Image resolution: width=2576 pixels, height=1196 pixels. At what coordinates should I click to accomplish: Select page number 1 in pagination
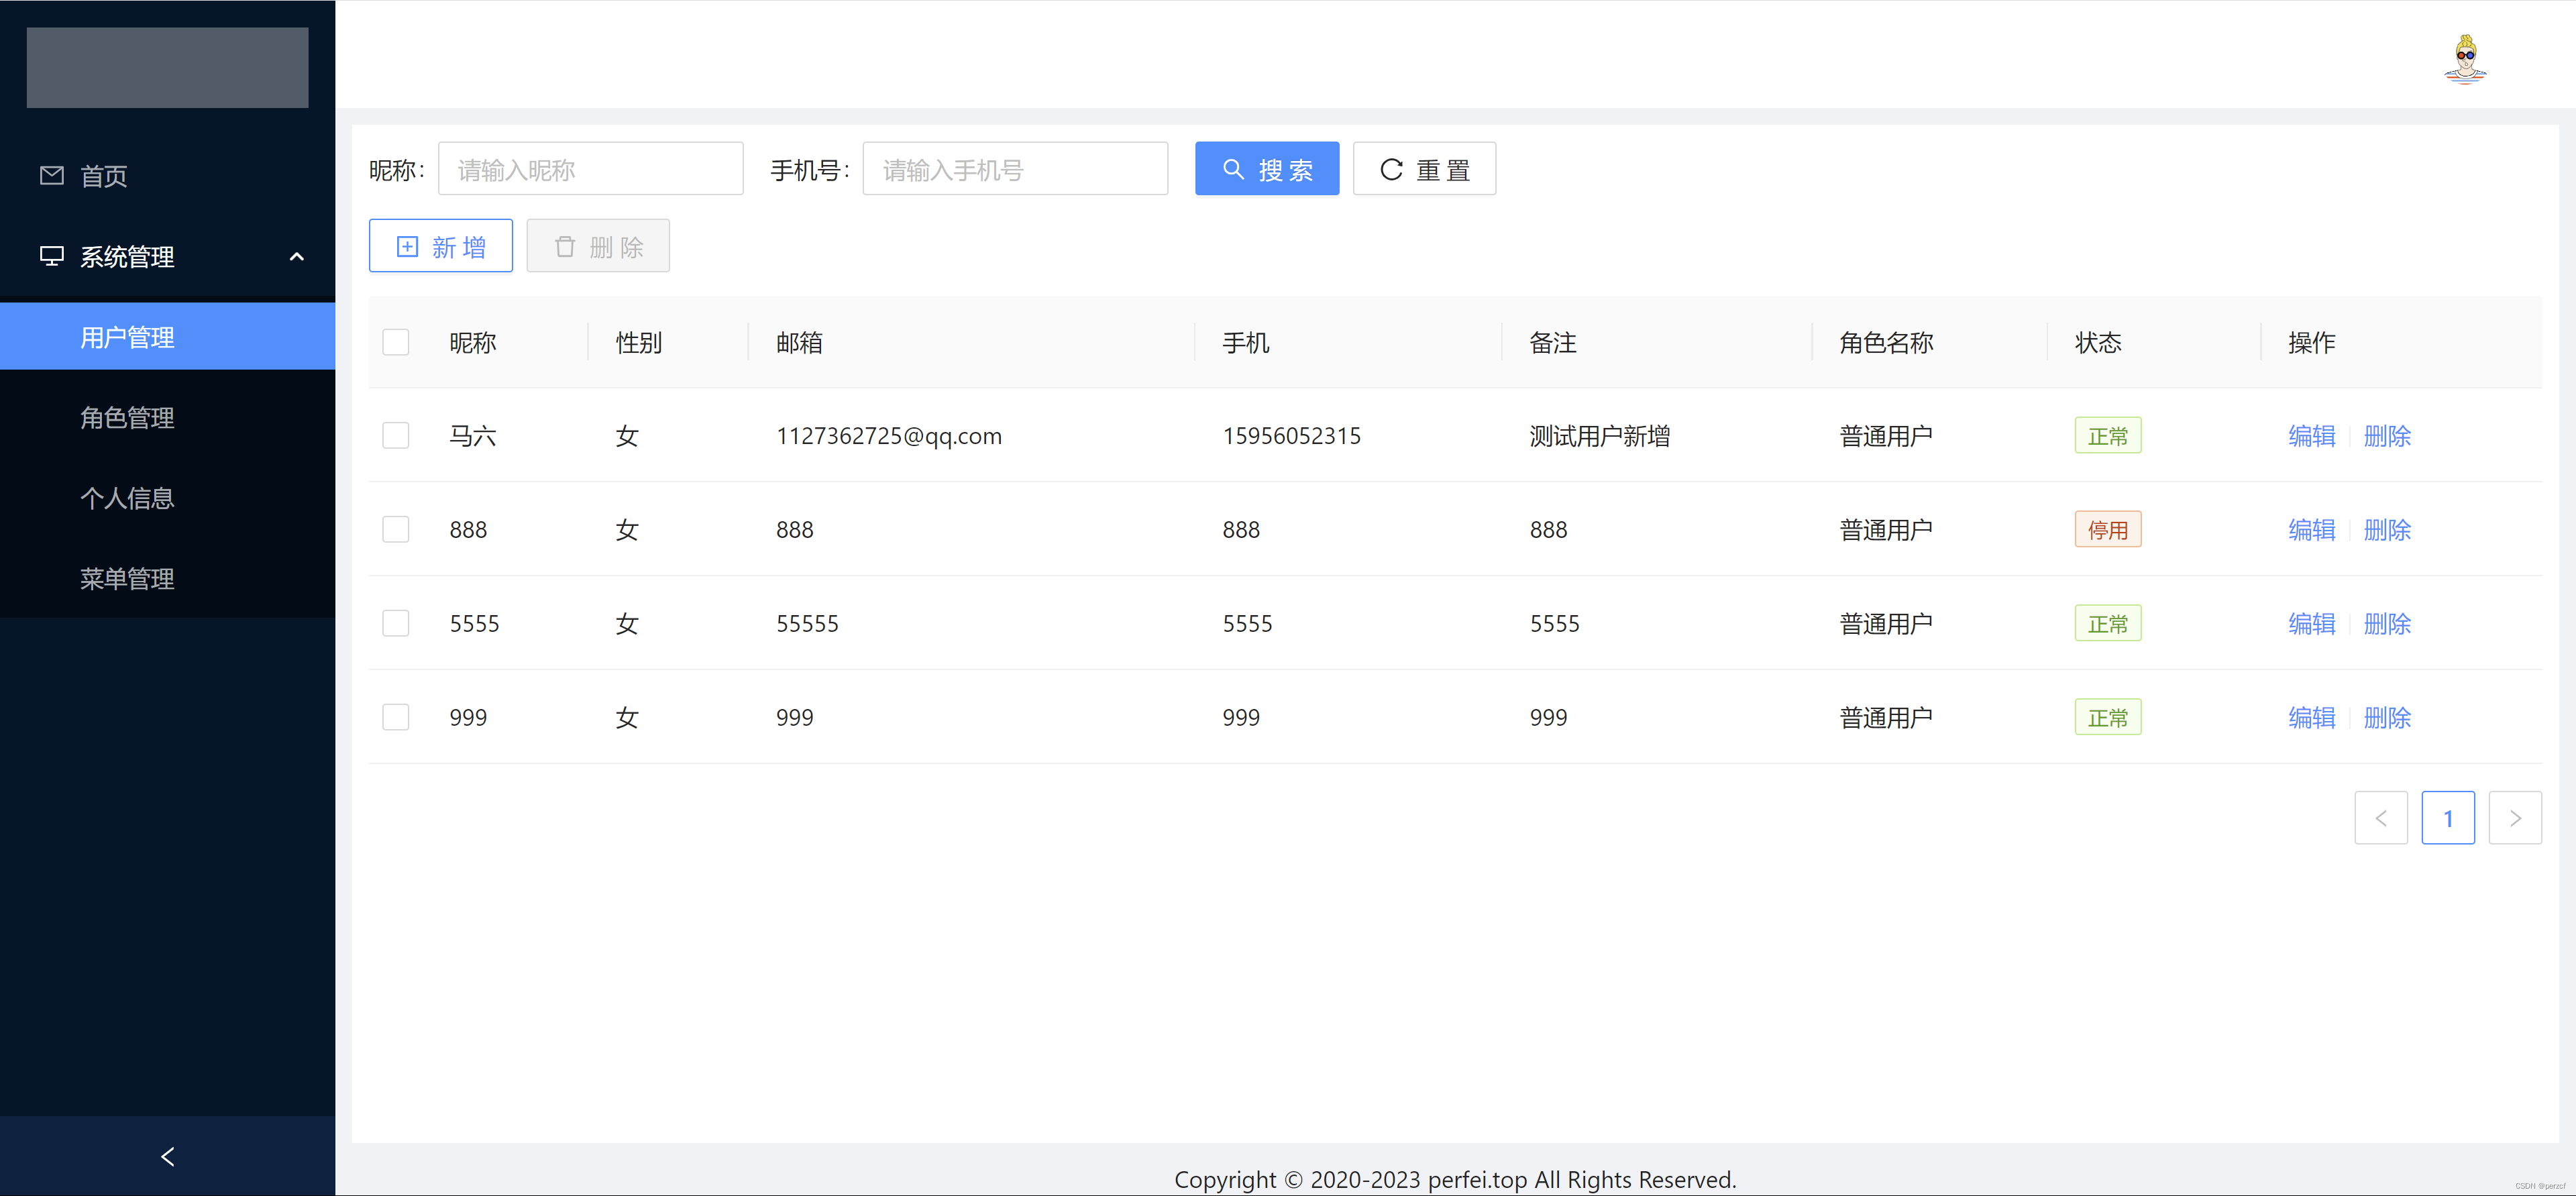tap(2447, 818)
